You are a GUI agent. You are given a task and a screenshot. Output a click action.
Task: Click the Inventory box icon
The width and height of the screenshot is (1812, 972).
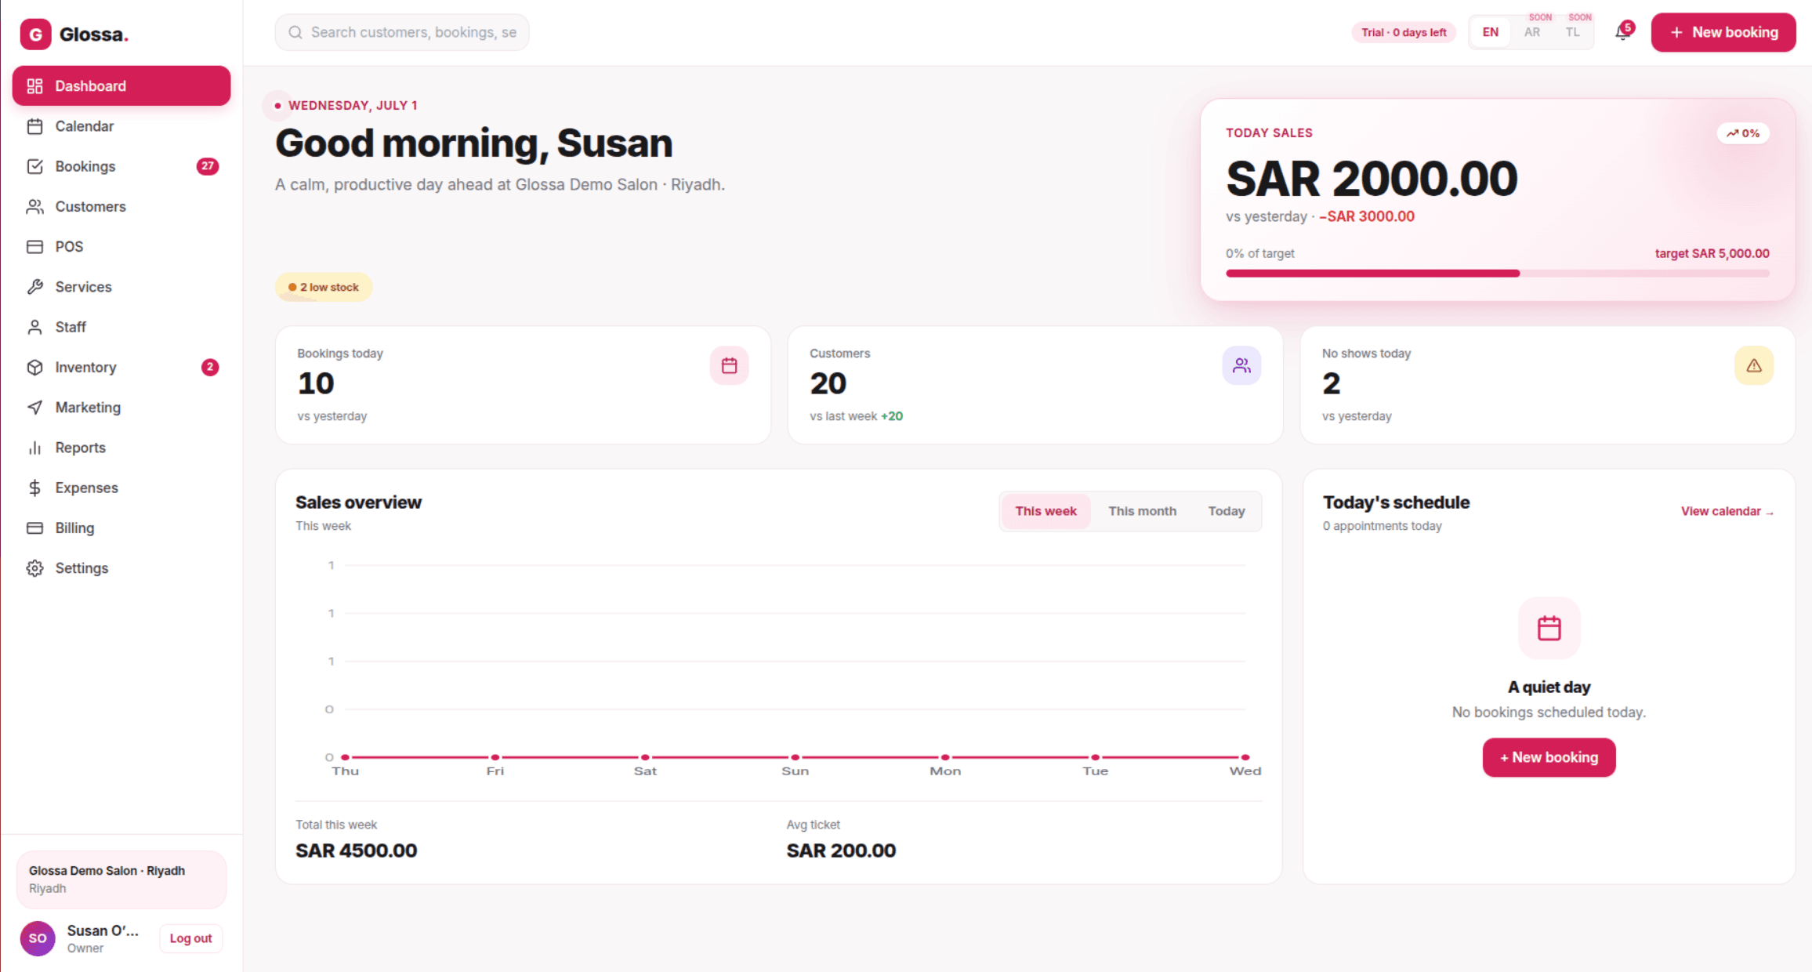tap(34, 367)
